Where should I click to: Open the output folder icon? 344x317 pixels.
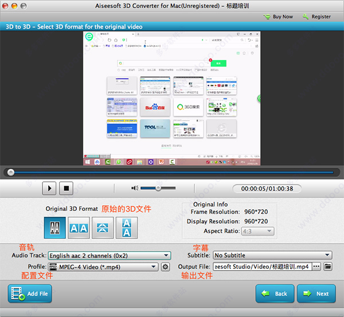[328, 267]
